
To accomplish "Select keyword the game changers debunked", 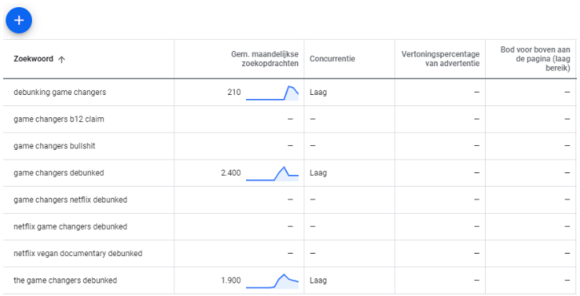I will click(x=65, y=280).
